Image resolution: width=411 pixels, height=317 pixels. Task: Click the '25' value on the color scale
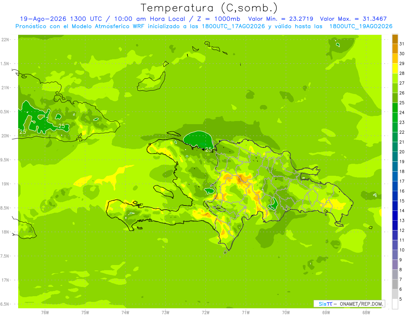402,103
